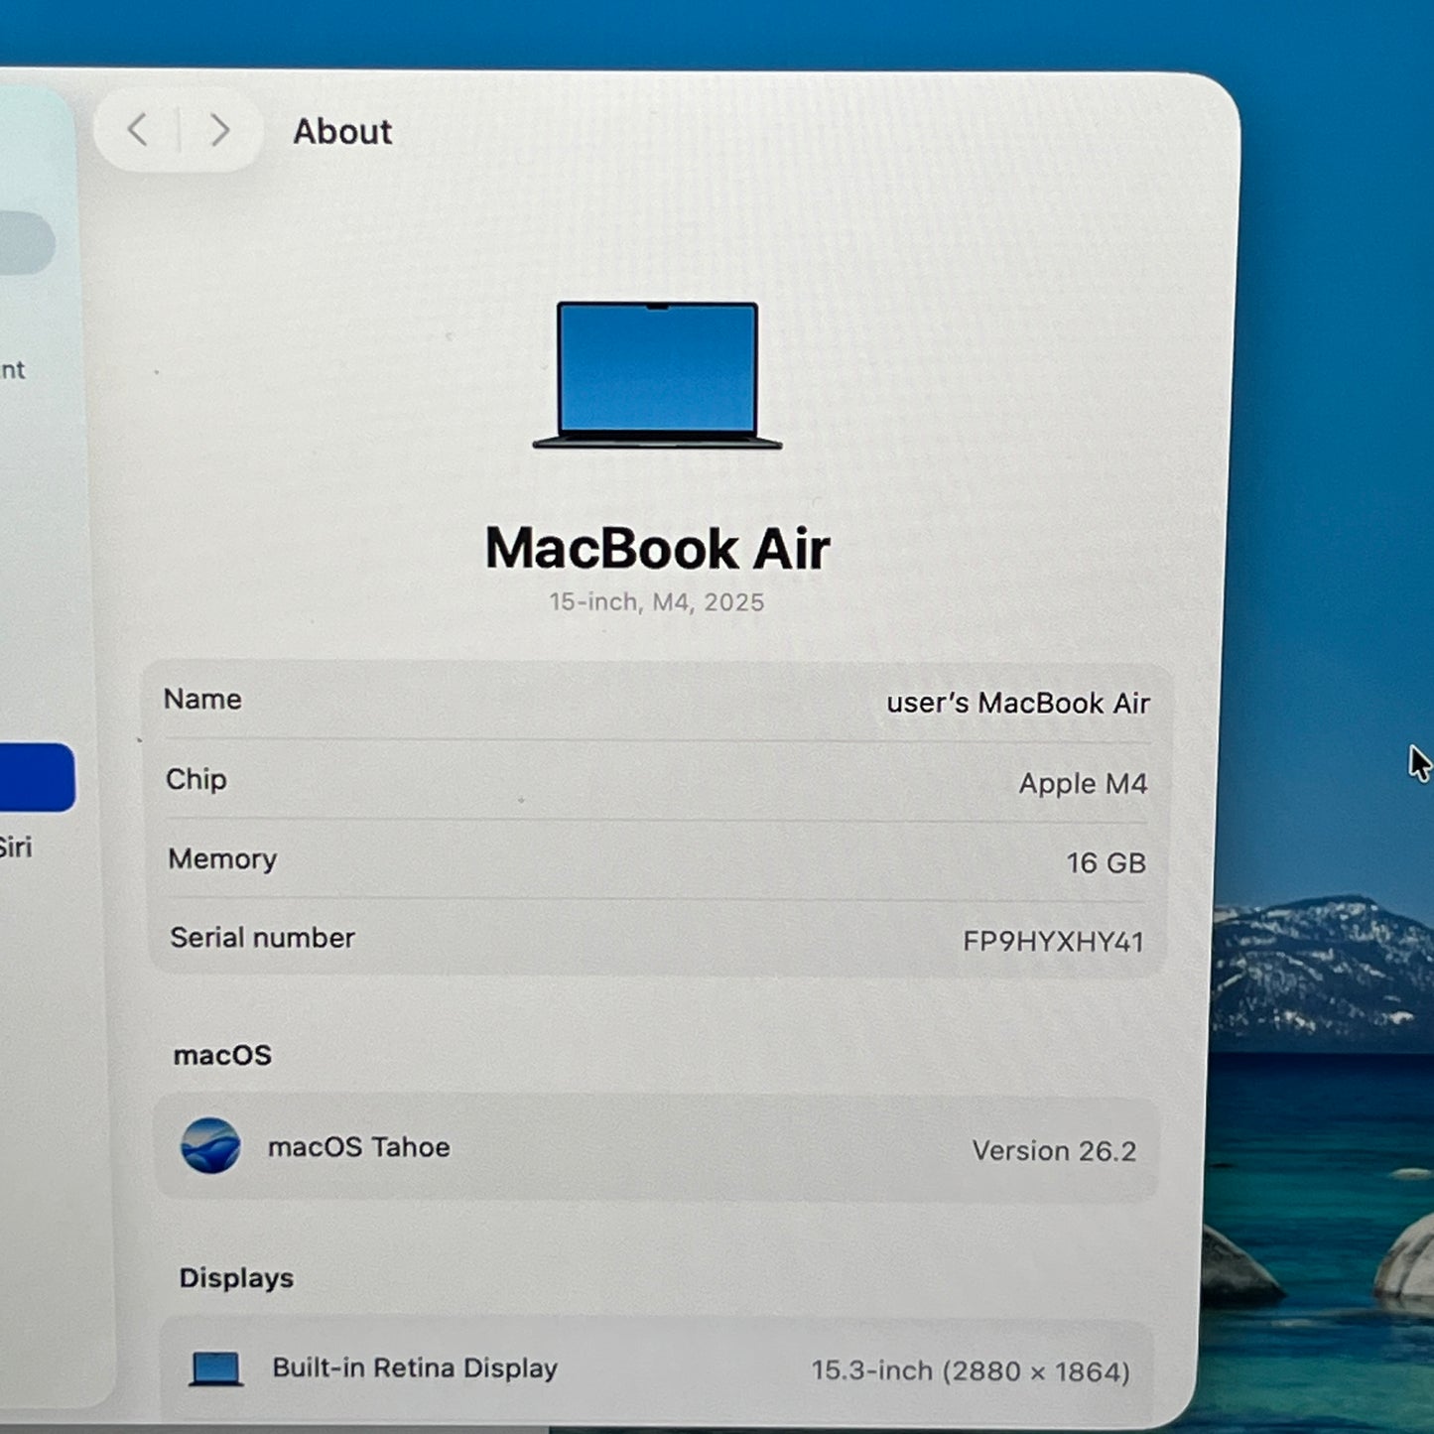Screen dimensions: 1434x1434
Task: Click the 'macOS' section header
Action: (x=222, y=1055)
